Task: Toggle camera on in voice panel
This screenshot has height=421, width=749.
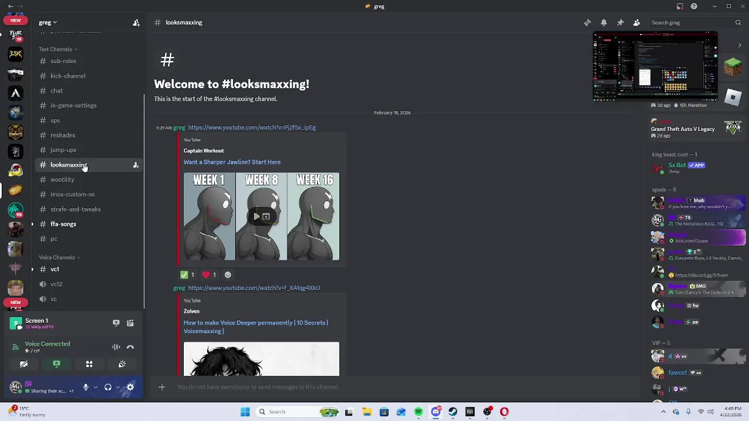Action: [24, 364]
